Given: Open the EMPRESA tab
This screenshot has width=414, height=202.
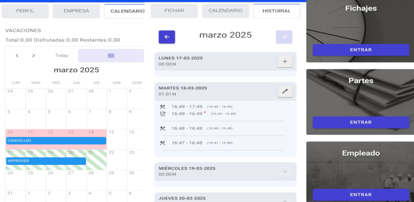Looking at the screenshot, I should point(76,11).
